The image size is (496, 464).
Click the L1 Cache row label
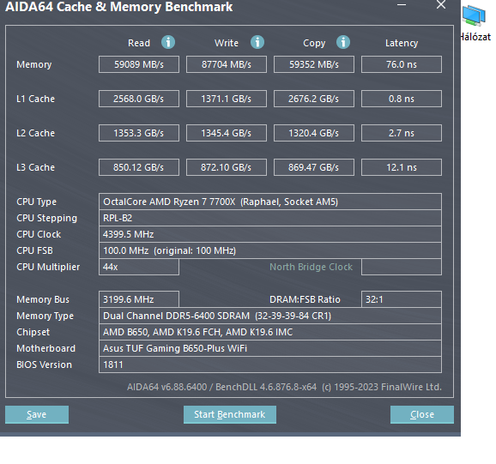(x=35, y=99)
